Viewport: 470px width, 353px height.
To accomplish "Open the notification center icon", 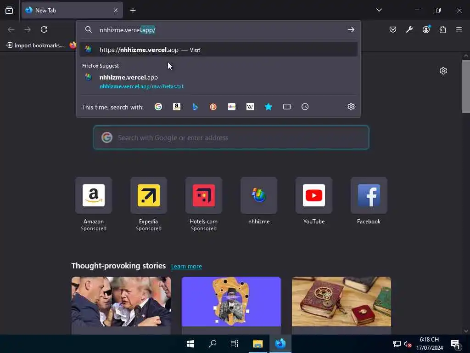I will click(456, 344).
